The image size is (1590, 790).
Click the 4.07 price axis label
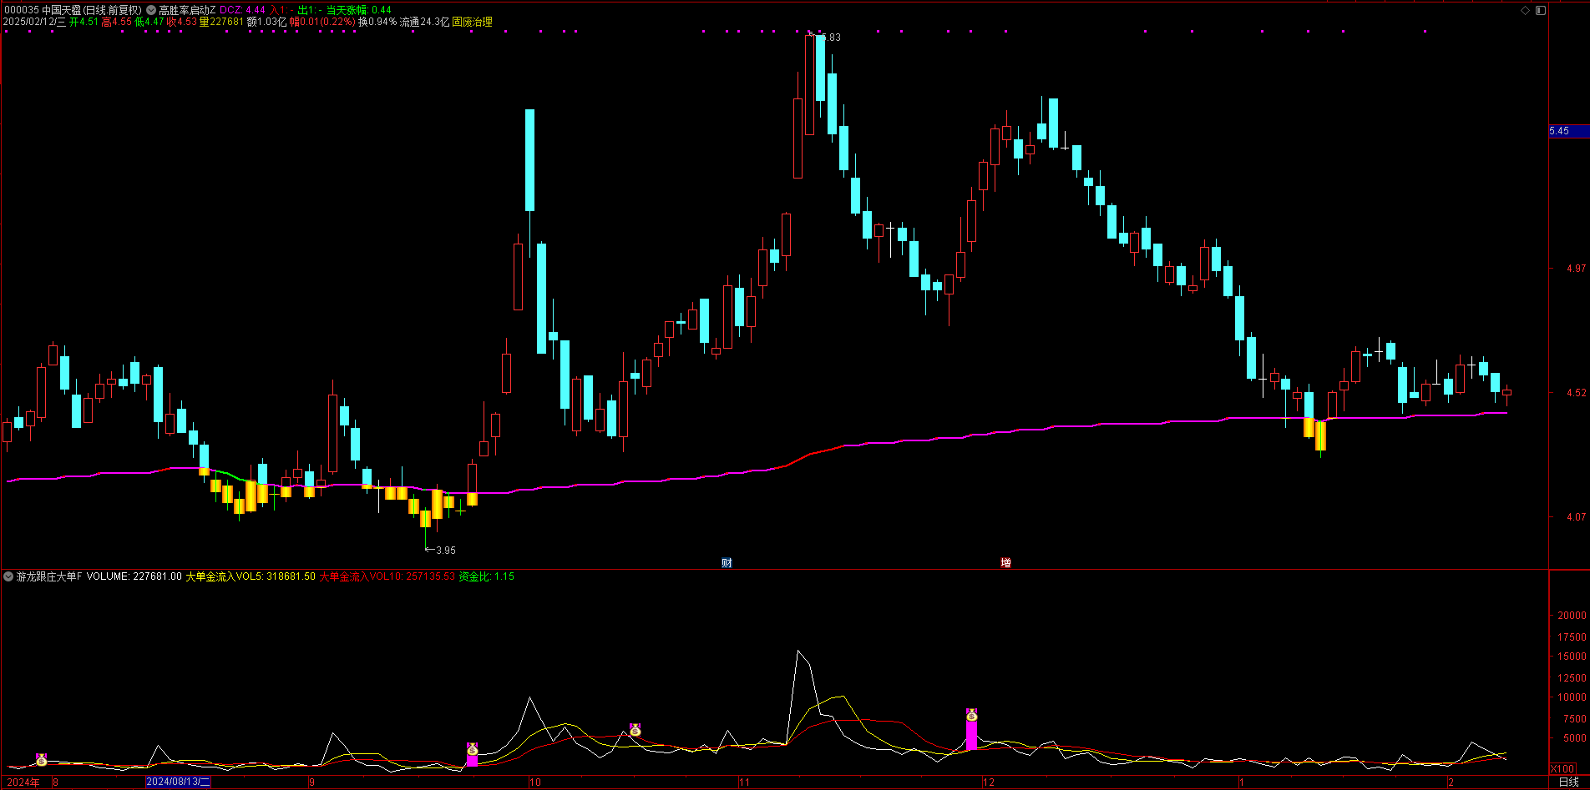click(1576, 516)
